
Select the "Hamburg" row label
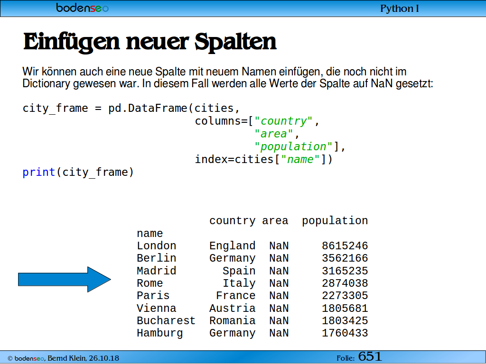pos(160,333)
